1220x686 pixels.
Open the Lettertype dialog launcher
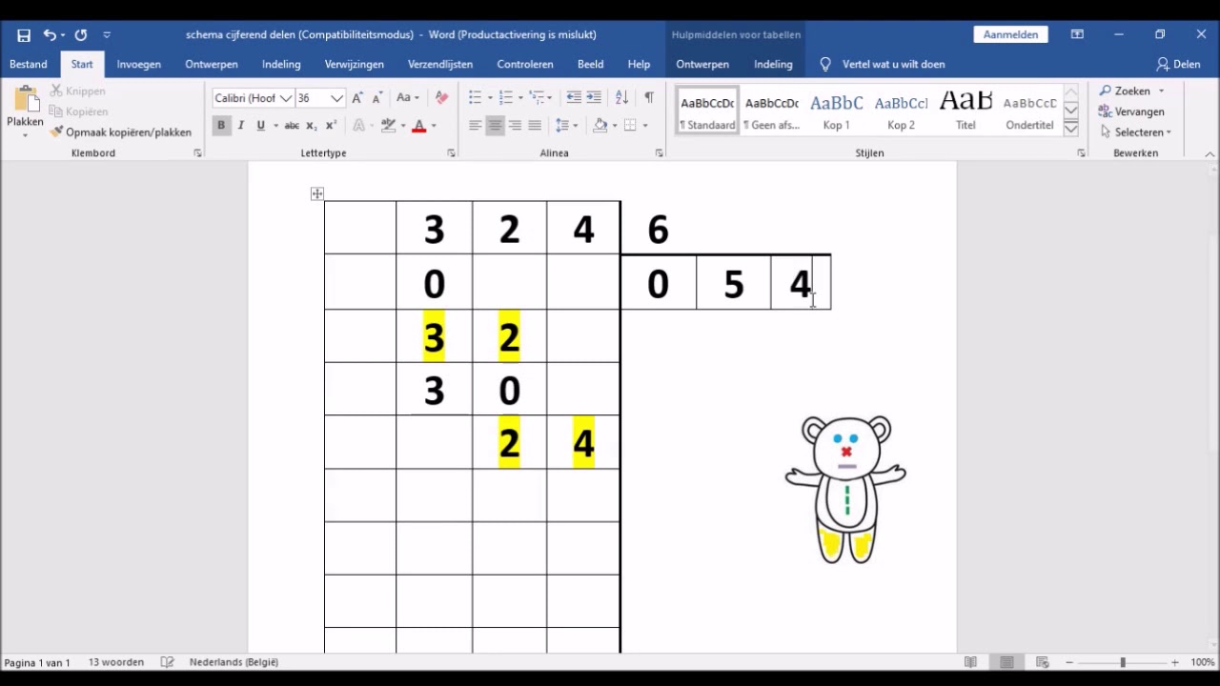pos(451,153)
